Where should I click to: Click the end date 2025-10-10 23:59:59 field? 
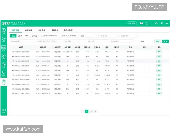coord(69,36)
